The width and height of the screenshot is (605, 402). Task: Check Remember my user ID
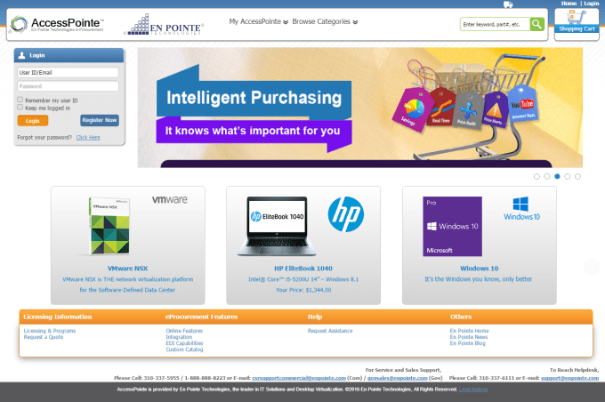point(20,100)
